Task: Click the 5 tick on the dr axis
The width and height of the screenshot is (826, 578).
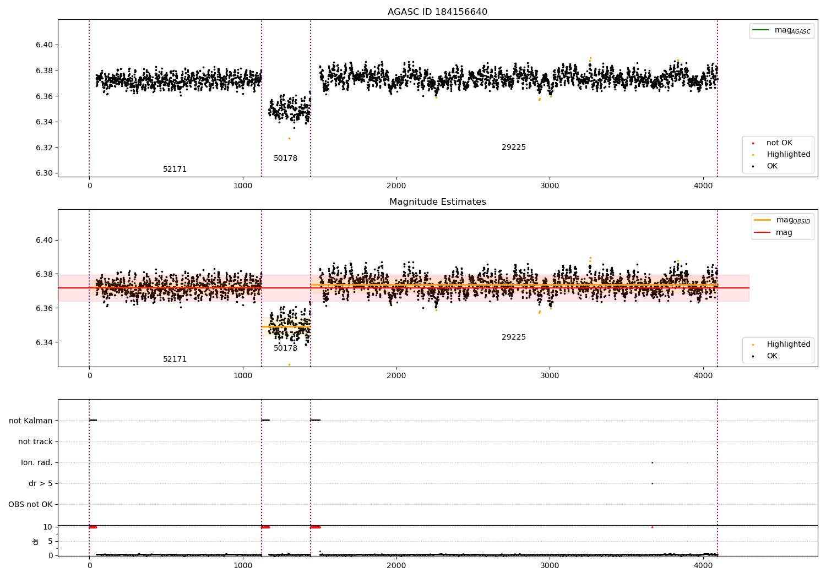Action: [x=50, y=541]
